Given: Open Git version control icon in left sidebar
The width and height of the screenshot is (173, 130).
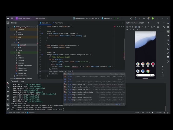Looking at the screenshot, I should click(x=8, y=109).
